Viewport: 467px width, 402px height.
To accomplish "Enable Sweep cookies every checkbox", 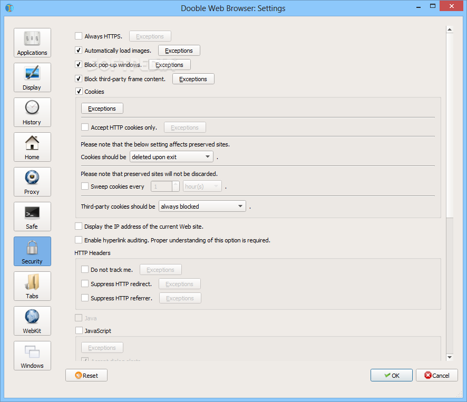I will pyautogui.click(x=85, y=186).
